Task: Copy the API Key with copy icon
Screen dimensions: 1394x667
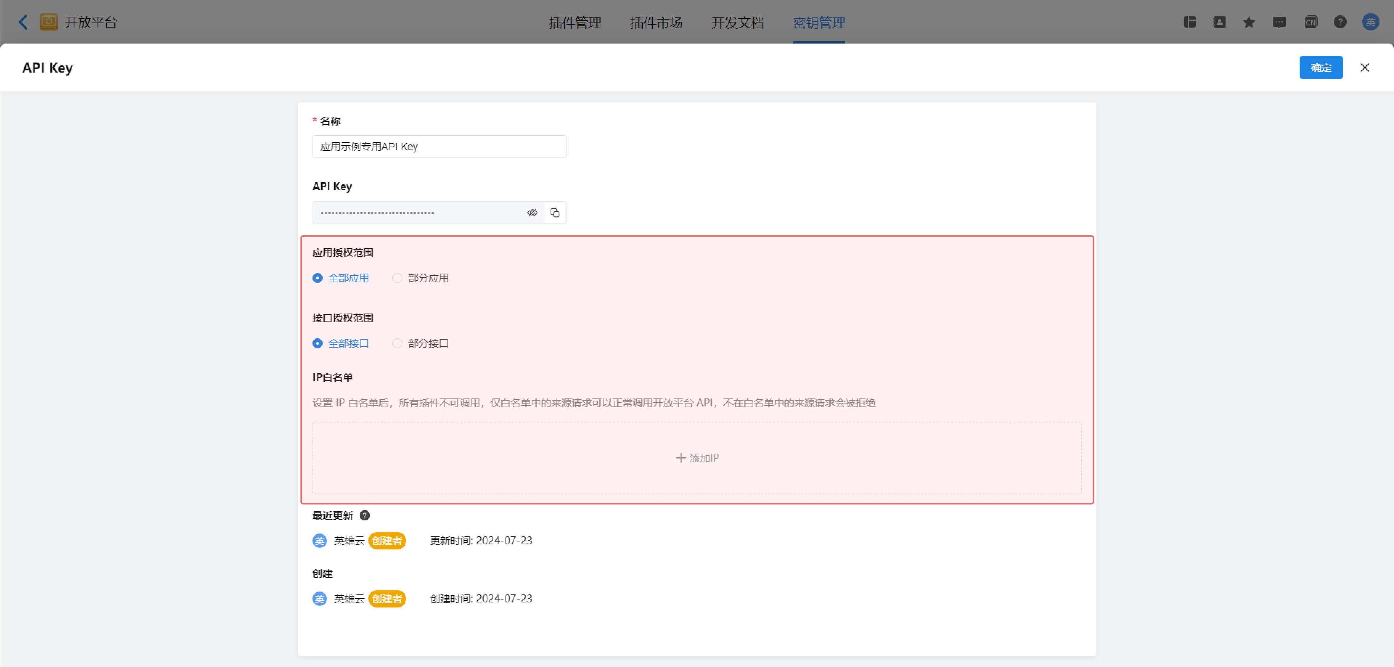Action: tap(555, 213)
